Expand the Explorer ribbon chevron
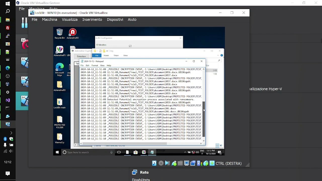322x181 pixels. (218, 55)
